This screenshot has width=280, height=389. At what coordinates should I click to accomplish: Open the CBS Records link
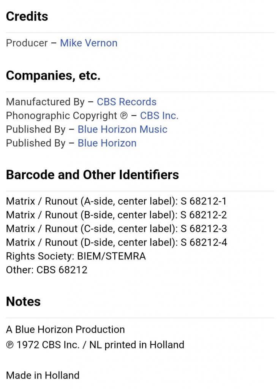127,102
